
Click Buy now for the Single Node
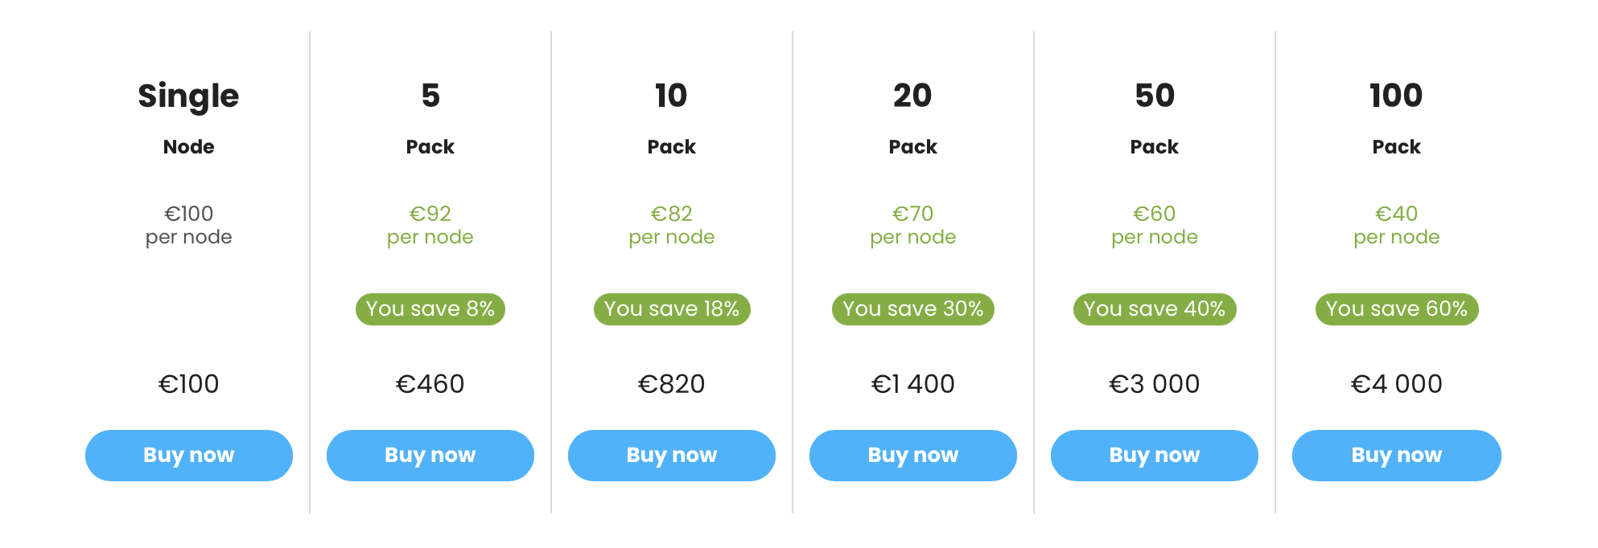[189, 456]
